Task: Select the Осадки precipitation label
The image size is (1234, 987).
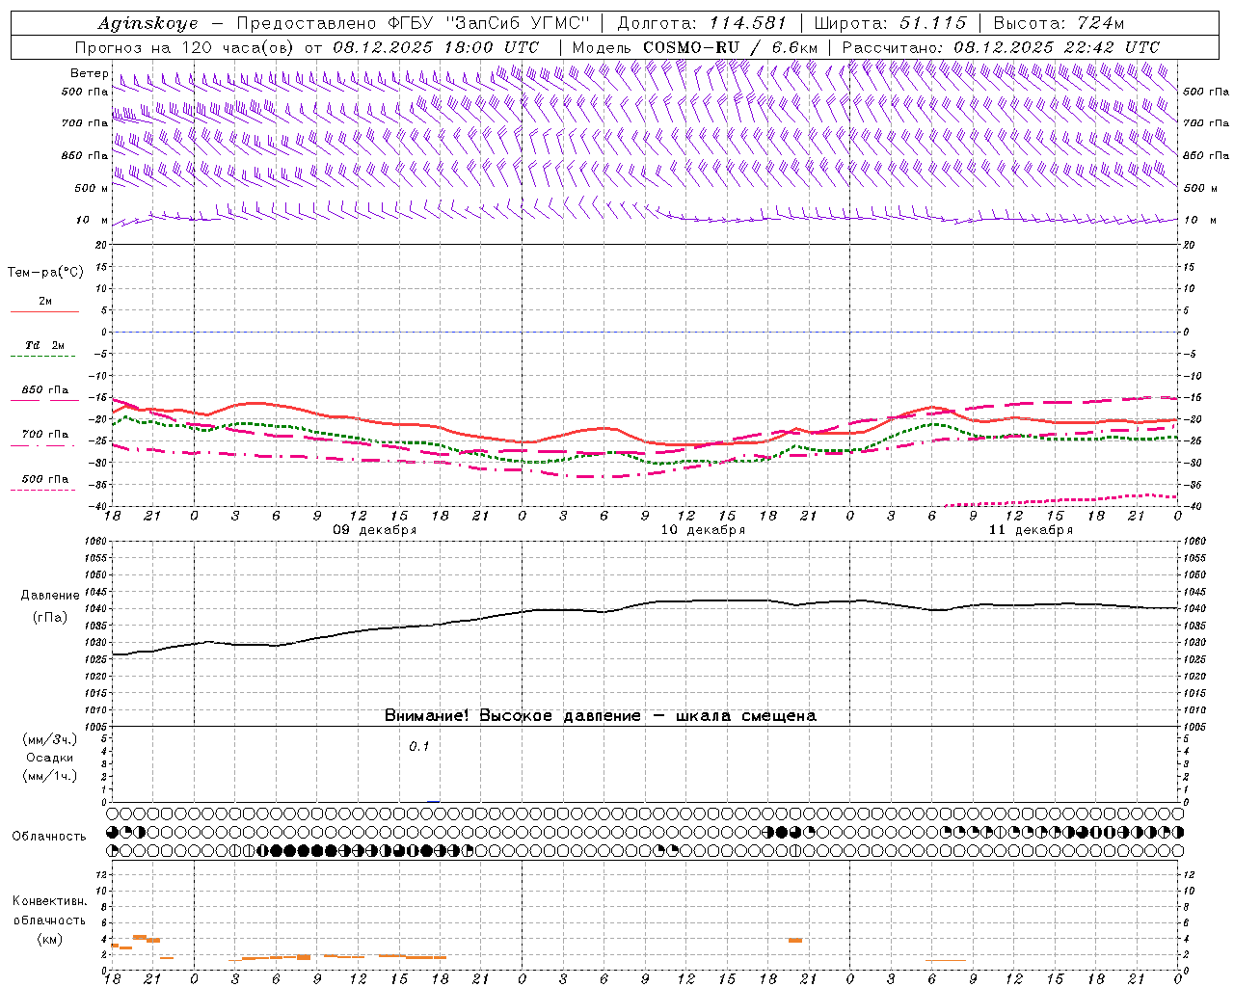Action: point(50,758)
